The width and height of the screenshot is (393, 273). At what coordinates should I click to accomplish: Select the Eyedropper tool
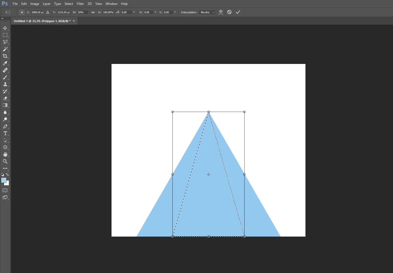click(x=5, y=63)
